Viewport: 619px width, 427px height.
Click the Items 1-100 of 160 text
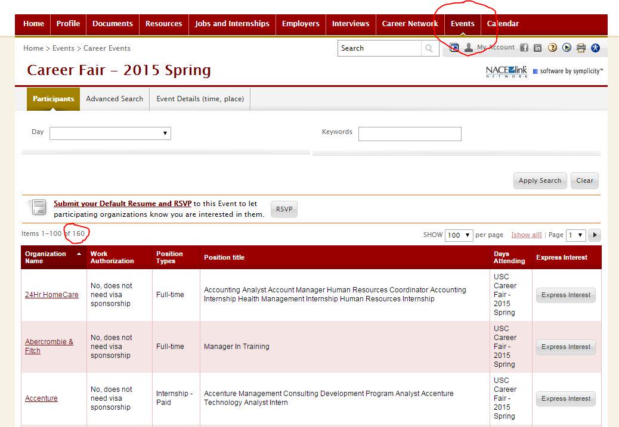tap(53, 233)
